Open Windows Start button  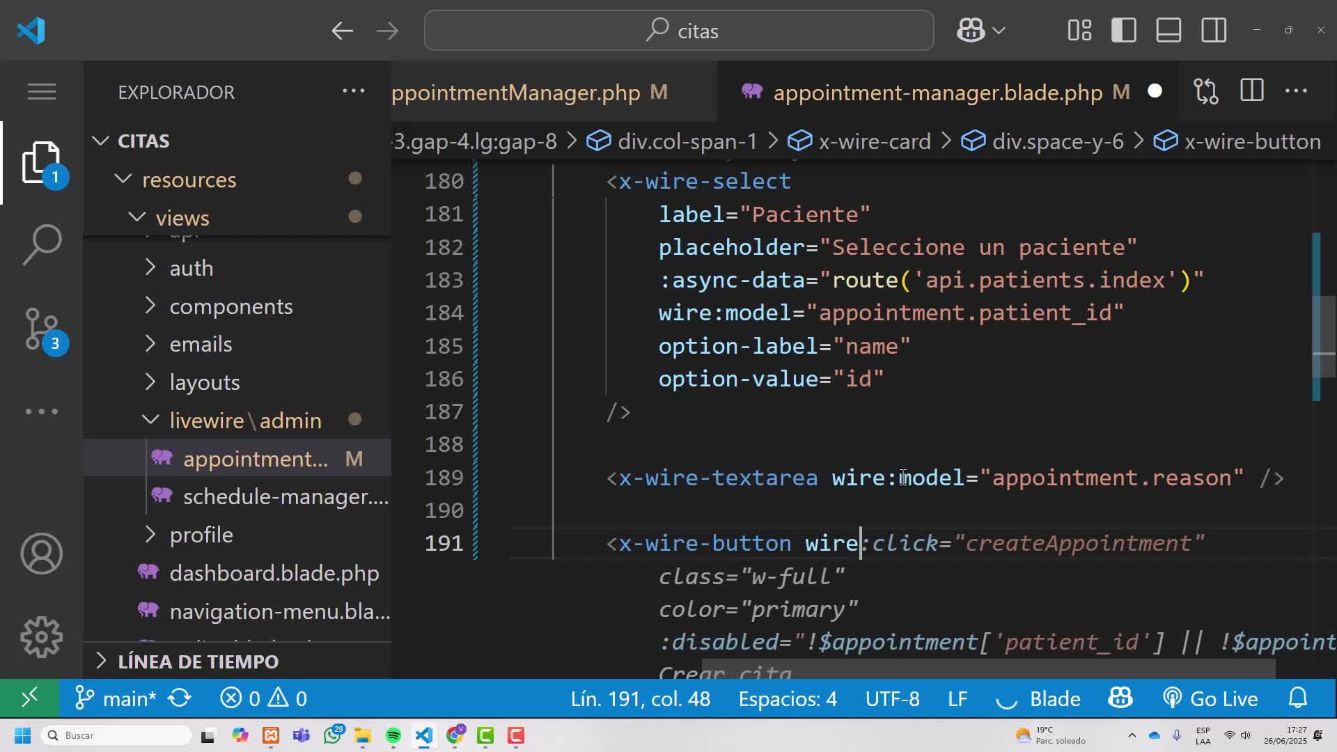[x=22, y=735]
